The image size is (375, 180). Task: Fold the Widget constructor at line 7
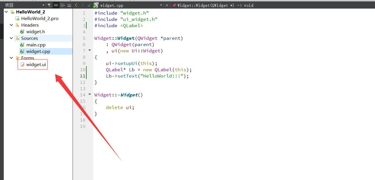(x=90, y=50)
